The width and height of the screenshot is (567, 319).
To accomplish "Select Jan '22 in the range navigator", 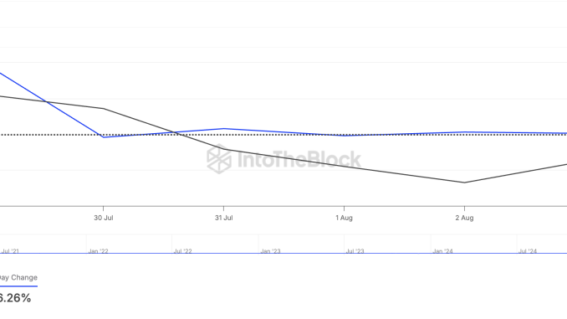I will (98, 251).
